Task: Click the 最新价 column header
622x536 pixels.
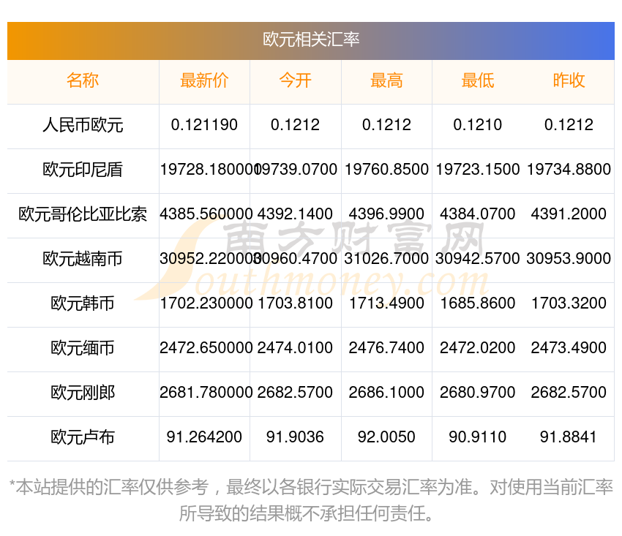Action: pos(204,81)
